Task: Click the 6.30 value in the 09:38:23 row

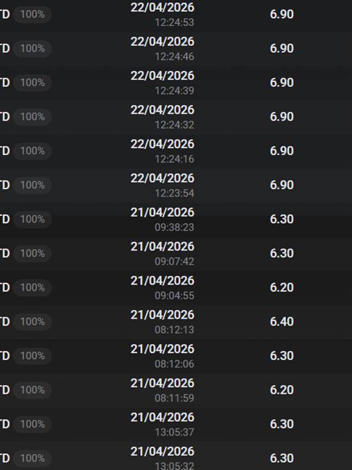Action: pos(282,219)
